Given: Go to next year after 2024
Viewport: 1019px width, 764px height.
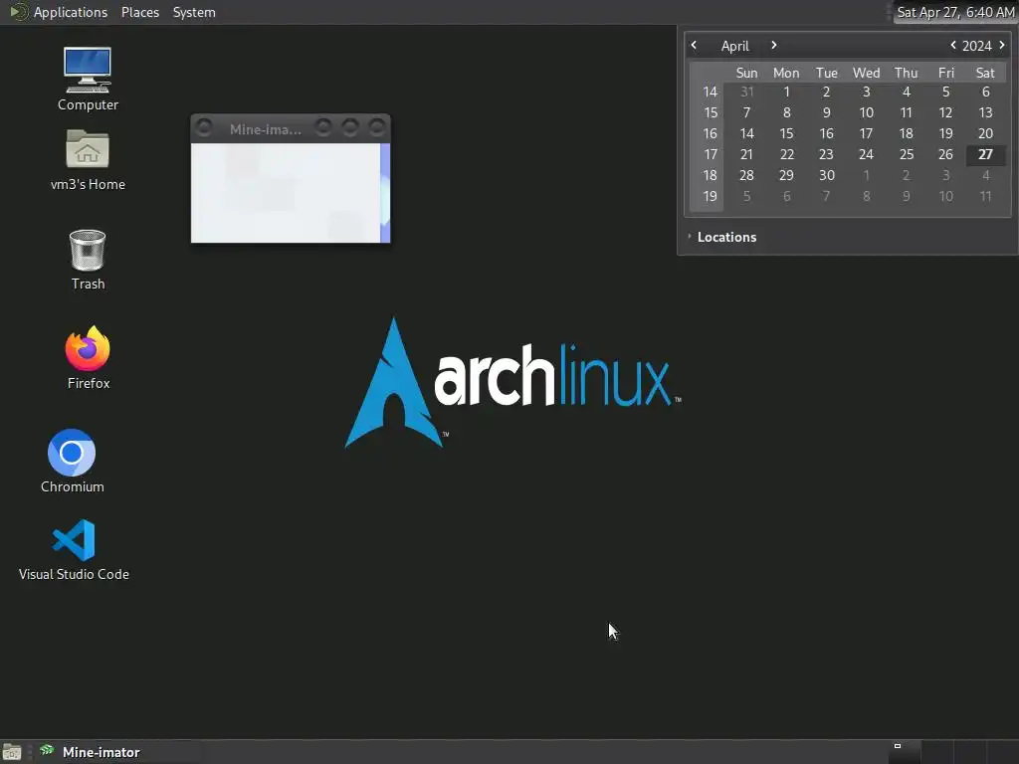Looking at the screenshot, I should click(x=1001, y=45).
